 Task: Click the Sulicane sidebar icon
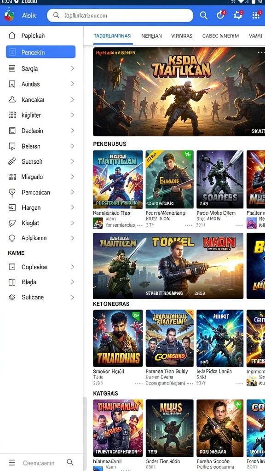(x=12, y=298)
